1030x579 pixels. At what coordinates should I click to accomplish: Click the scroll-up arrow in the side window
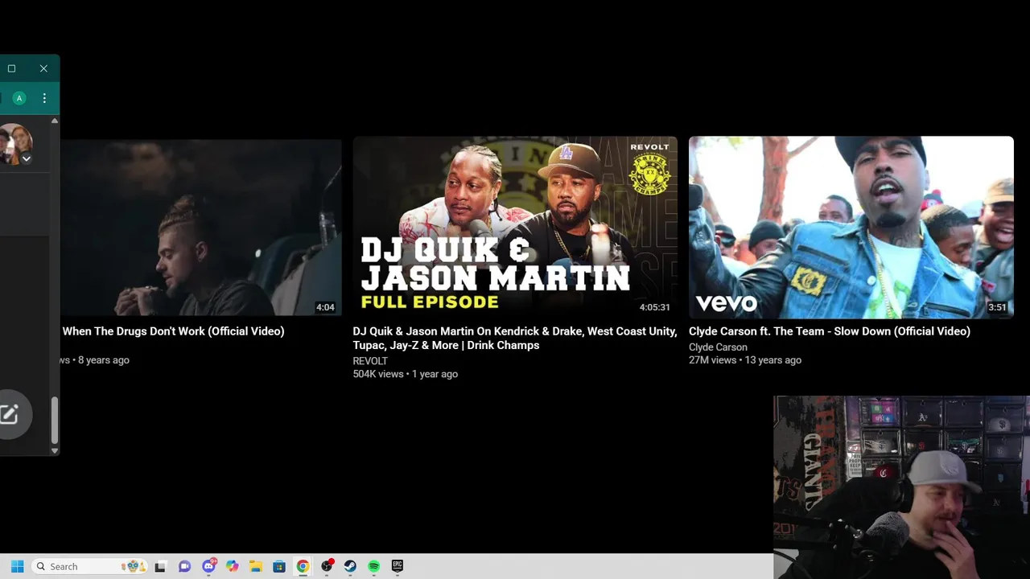55,121
